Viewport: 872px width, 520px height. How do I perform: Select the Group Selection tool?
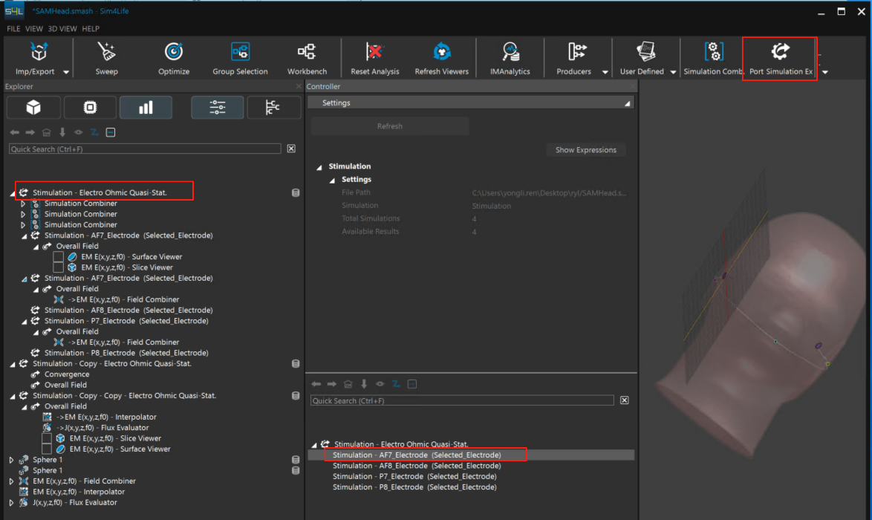coord(240,52)
